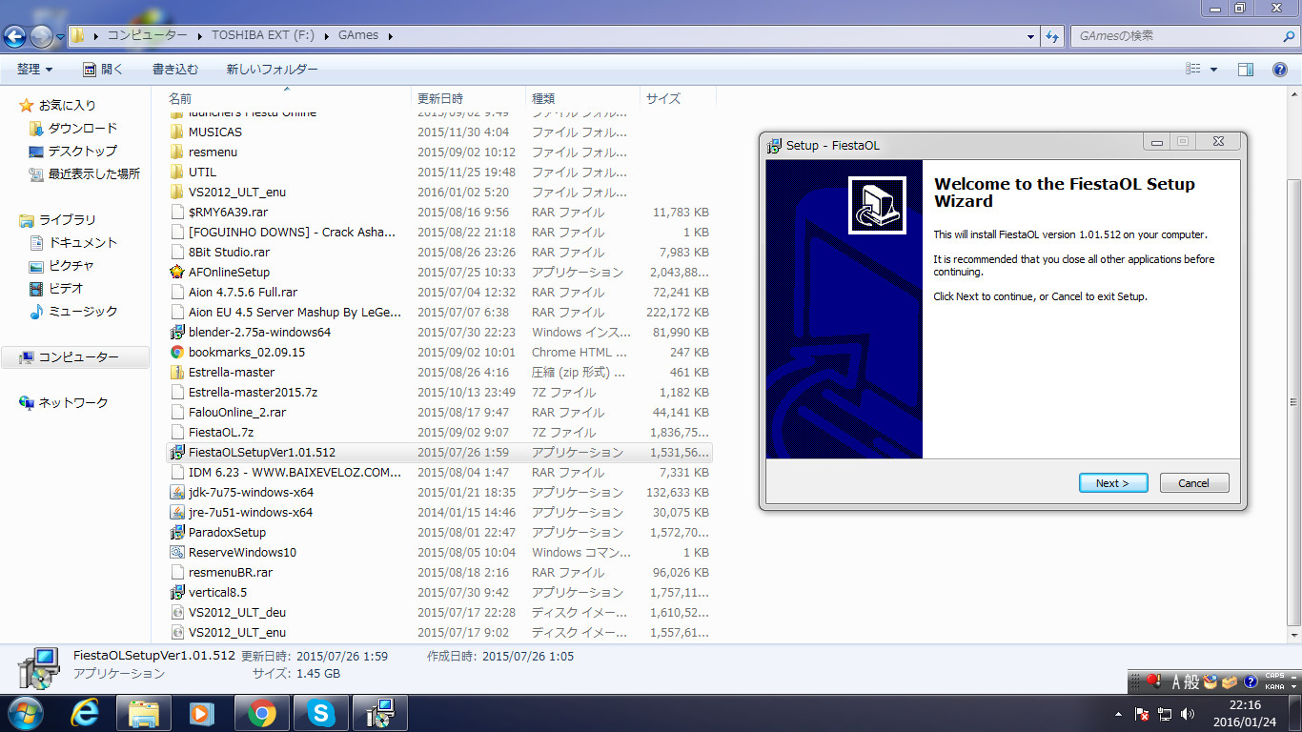Select the FiestaOLSetupVer1.01.512 file icon
1302x732 pixels.
[x=176, y=452]
